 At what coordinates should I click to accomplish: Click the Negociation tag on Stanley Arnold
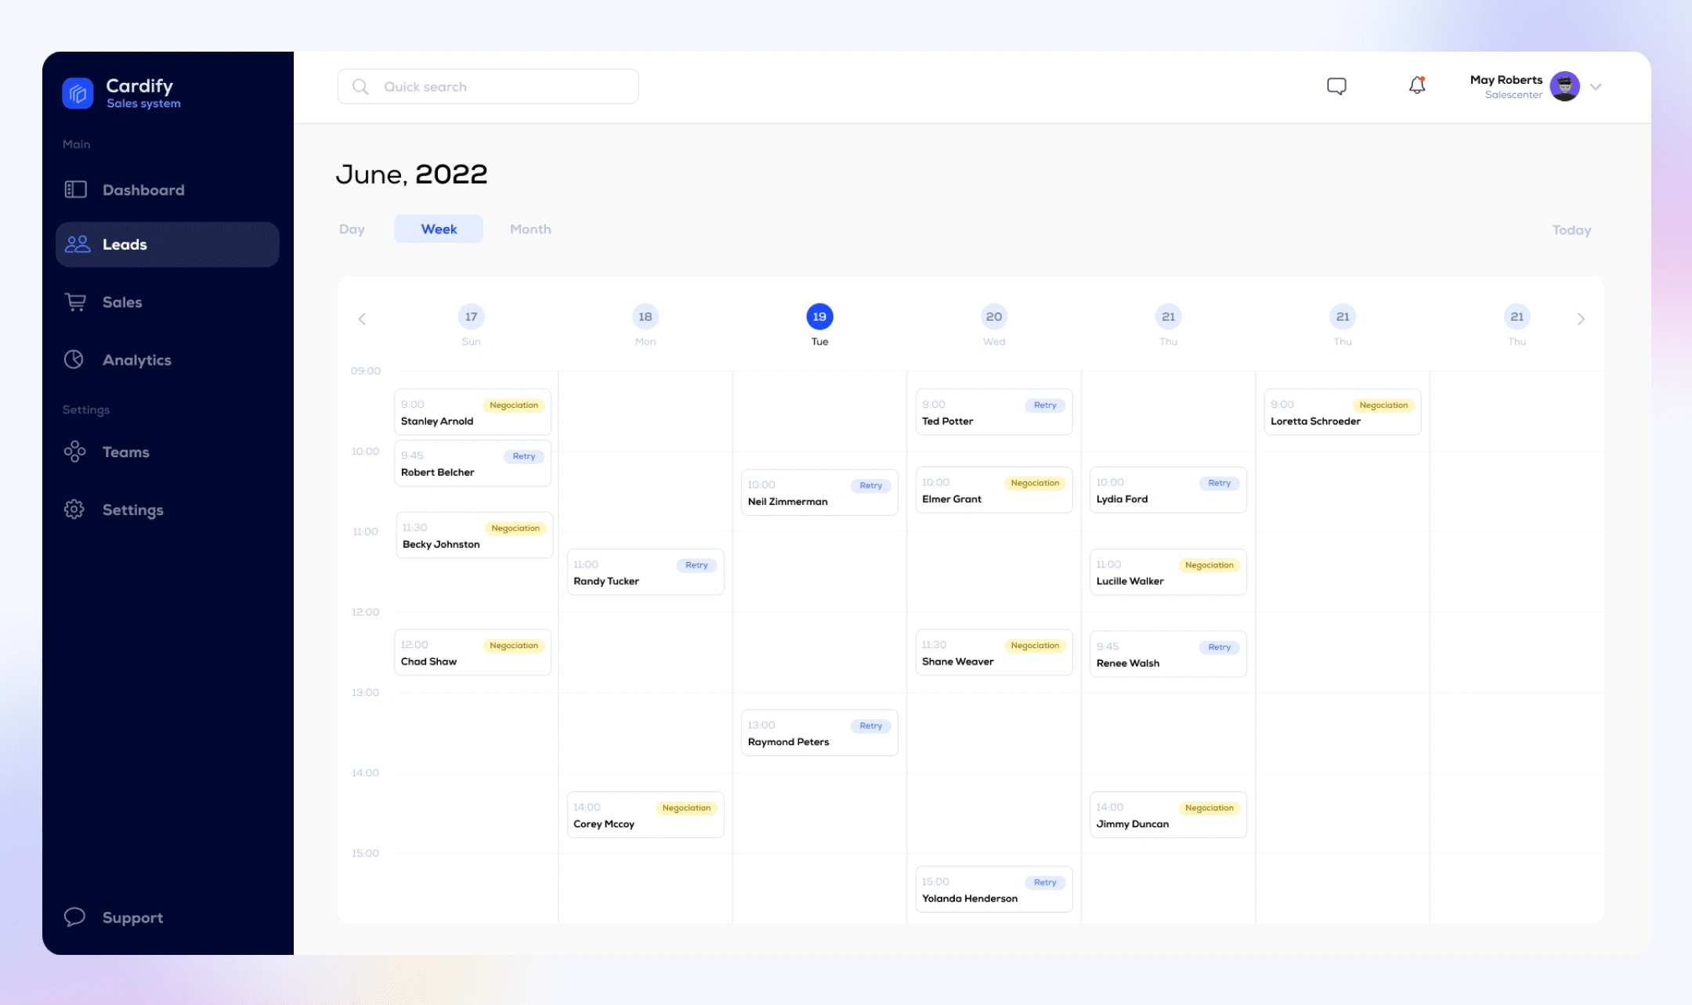point(514,405)
